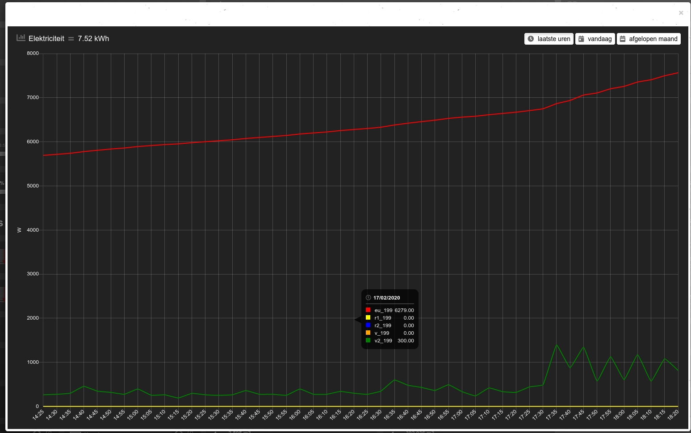Image resolution: width=691 pixels, height=433 pixels.
Task: Click the tooltip date '17/02/2020'
Action: [387, 298]
